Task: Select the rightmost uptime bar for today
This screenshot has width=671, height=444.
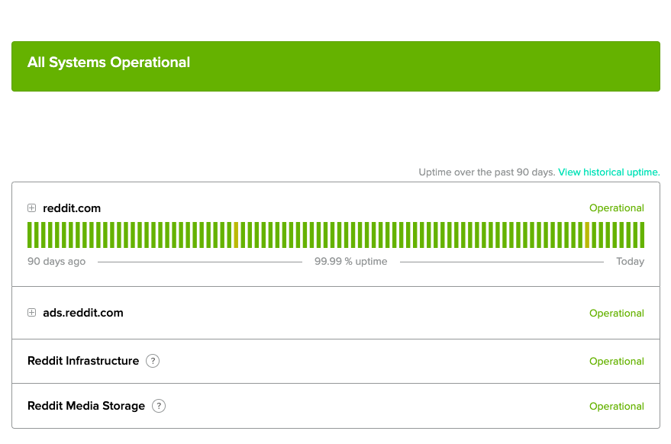Action: [x=642, y=235]
